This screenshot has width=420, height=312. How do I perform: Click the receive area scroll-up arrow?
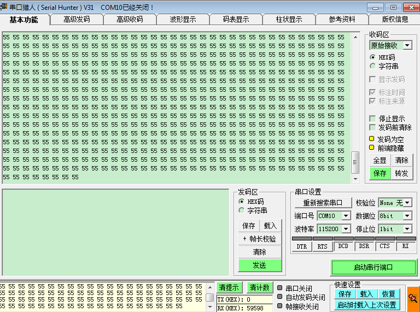[355, 37]
